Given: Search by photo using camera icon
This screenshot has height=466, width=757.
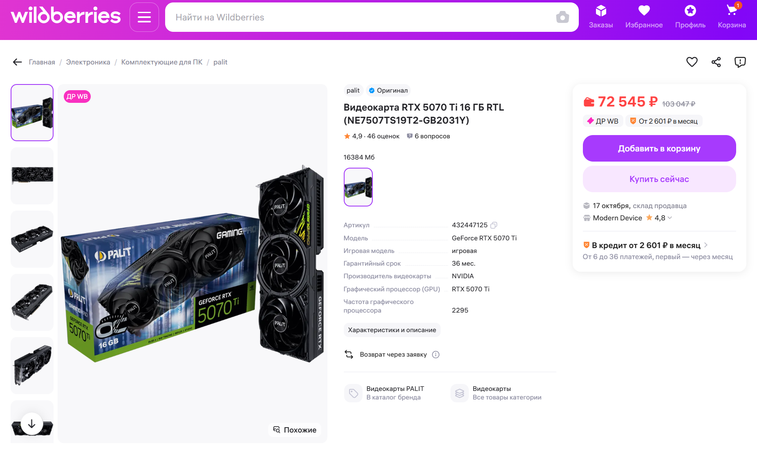Looking at the screenshot, I should point(562,17).
